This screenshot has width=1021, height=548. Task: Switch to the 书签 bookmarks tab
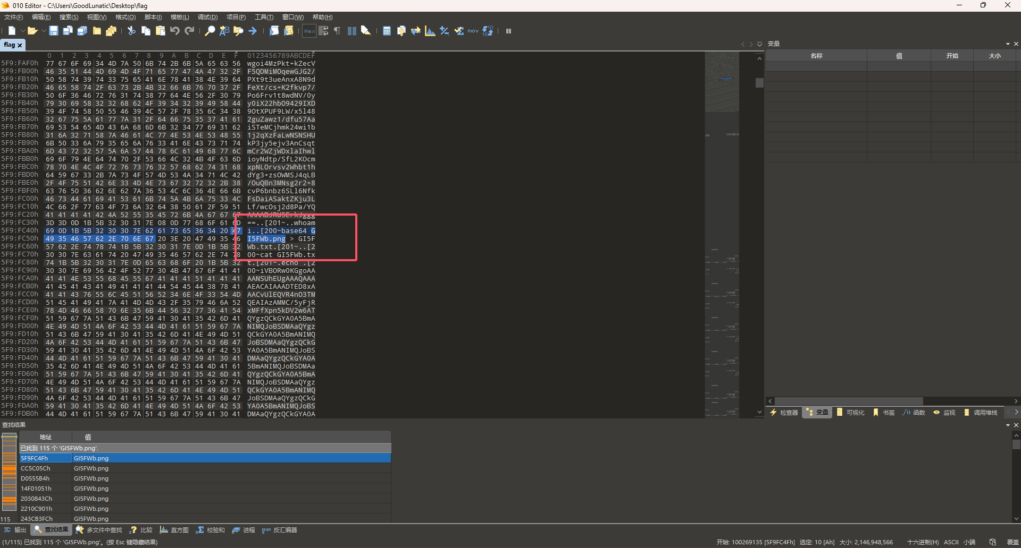tap(884, 412)
